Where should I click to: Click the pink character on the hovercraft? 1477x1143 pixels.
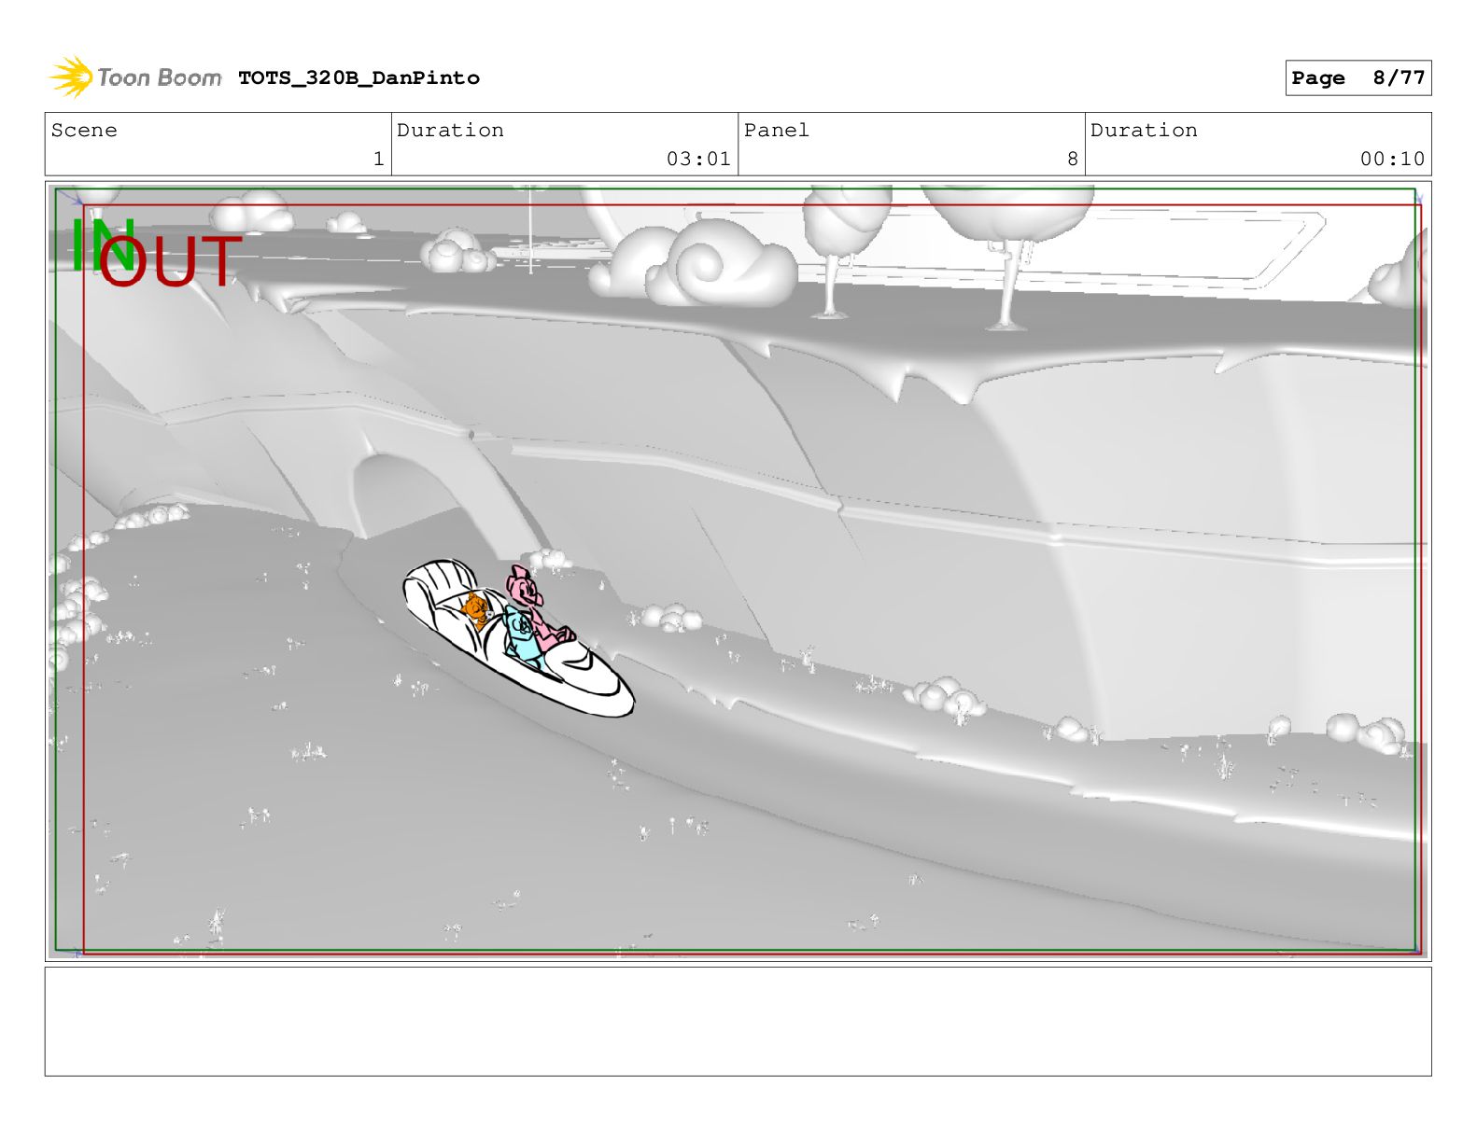tap(536, 606)
